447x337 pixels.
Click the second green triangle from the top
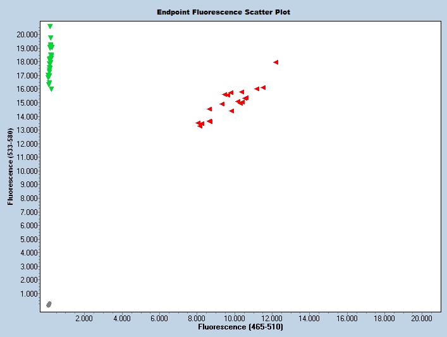click(51, 38)
